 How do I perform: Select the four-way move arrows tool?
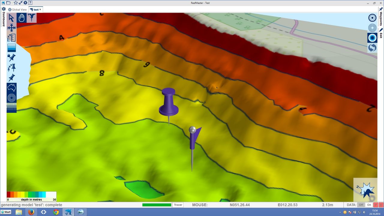tap(11, 28)
